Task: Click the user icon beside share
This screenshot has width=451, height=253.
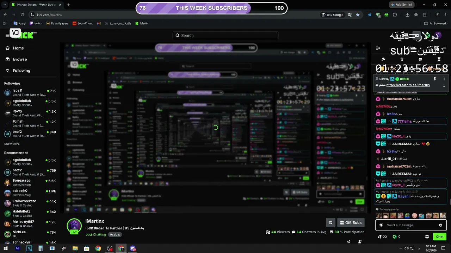Action: [x=360, y=242]
